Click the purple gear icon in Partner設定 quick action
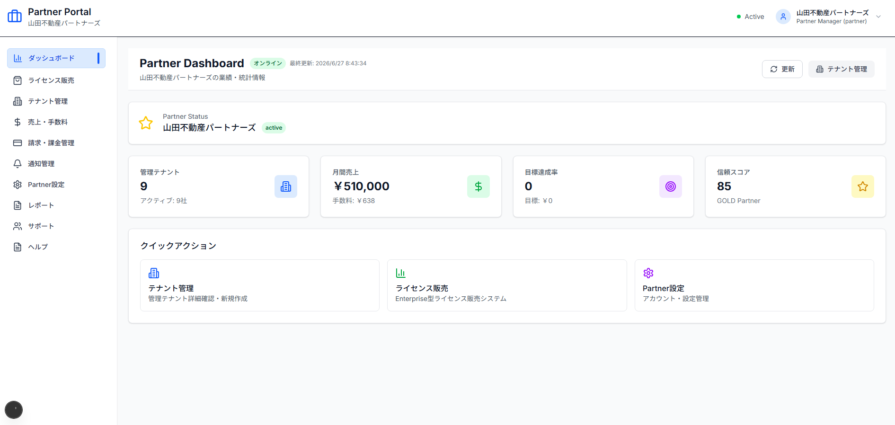The height and width of the screenshot is (425, 895). coord(648,273)
